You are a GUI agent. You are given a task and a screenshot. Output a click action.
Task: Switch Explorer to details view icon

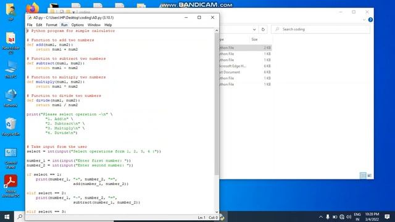[363, 176]
